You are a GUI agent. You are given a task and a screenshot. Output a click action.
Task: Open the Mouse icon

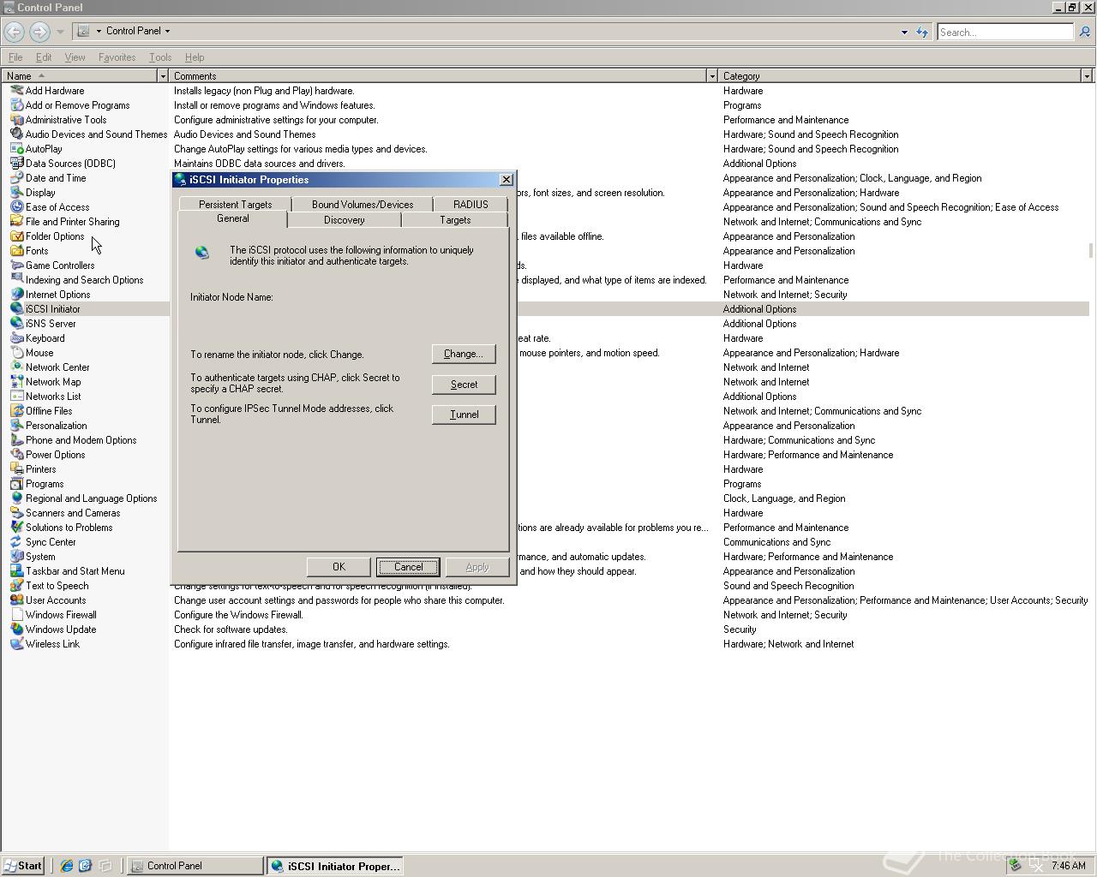coord(16,353)
